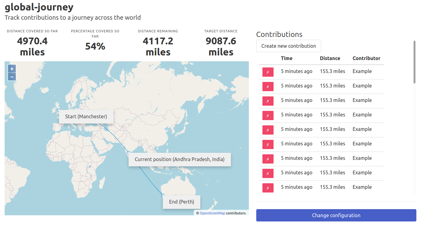Click the End (Perth) tooltip label
421x227 pixels.
coord(181,202)
